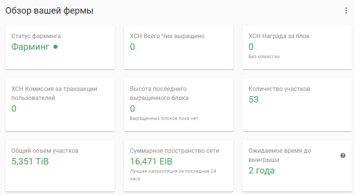Screen dimensions: 355x195
Task: Click the green farming status dot
Action: pos(56,47)
